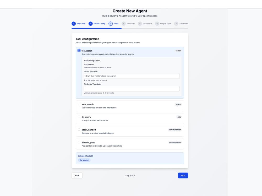The width and height of the screenshot is (262, 196).
Task: Click 'Search the web for real-time information' text
Action: 99,108
